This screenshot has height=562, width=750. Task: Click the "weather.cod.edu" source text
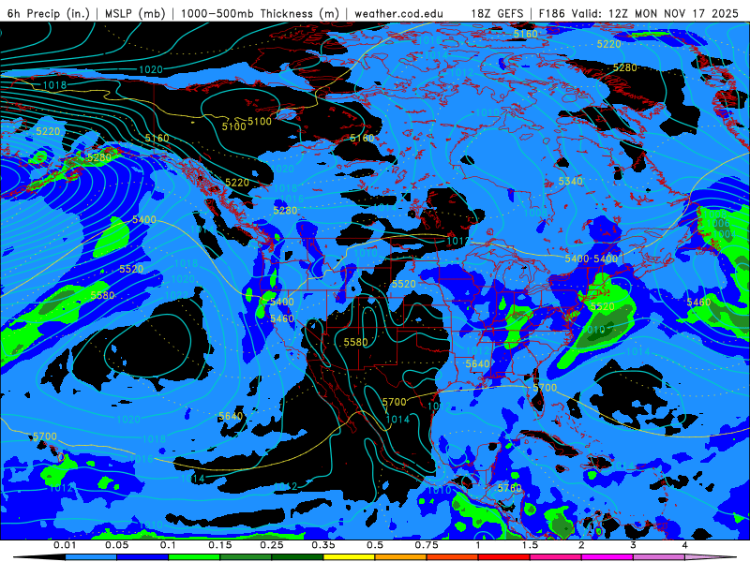[x=398, y=13]
